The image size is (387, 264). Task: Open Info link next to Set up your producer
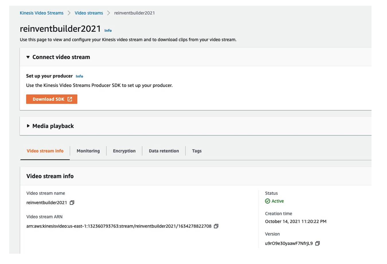(x=79, y=76)
